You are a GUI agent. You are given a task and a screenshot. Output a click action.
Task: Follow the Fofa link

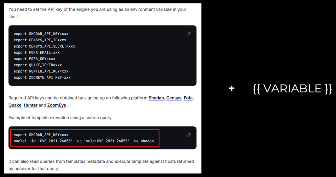pyautogui.click(x=188, y=98)
